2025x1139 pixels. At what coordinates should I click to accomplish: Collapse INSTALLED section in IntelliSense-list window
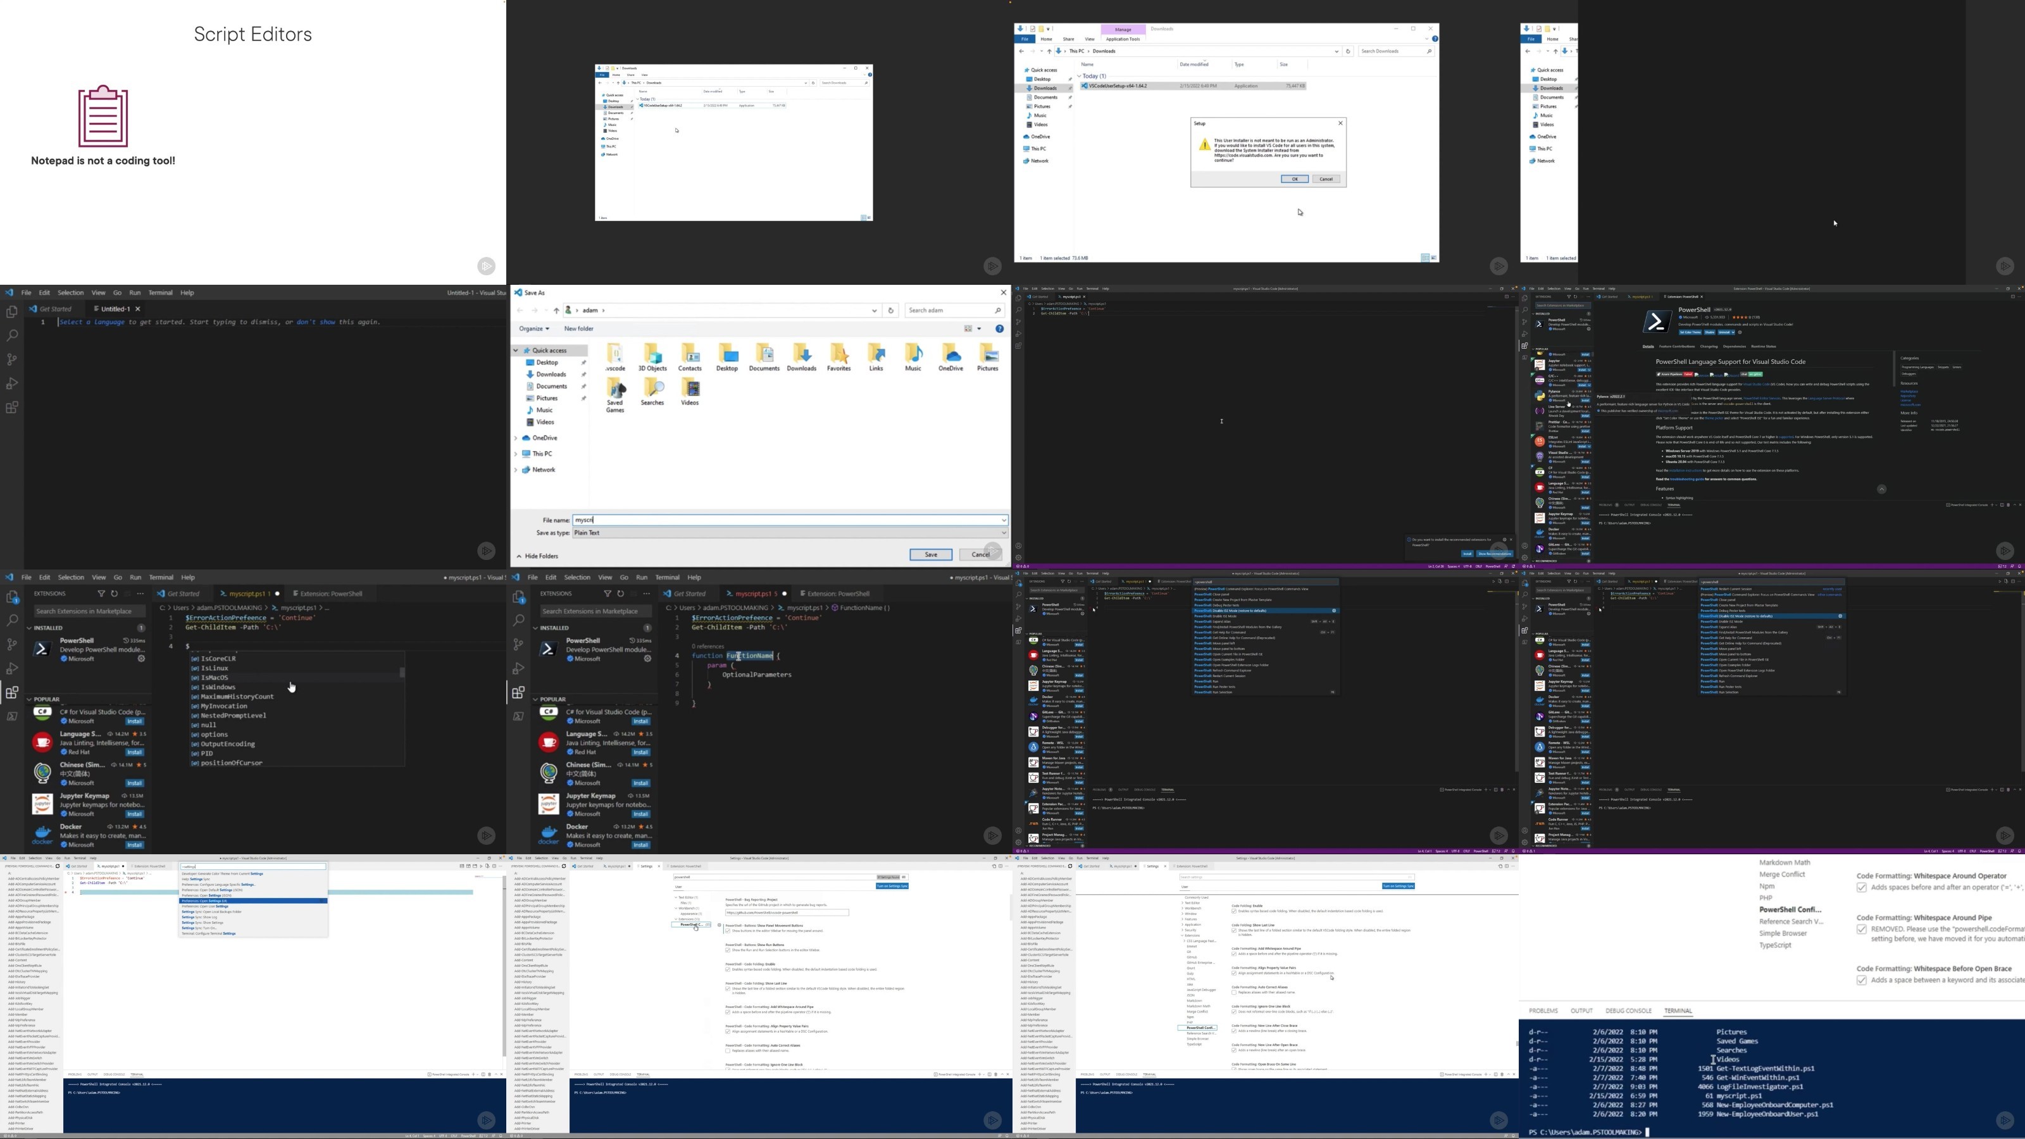(x=29, y=628)
